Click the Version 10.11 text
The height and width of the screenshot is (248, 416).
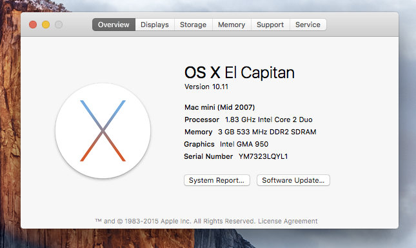[x=206, y=87]
